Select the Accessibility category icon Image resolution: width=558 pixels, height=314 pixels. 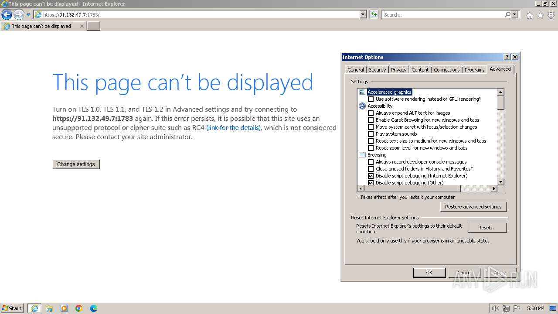(x=362, y=106)
